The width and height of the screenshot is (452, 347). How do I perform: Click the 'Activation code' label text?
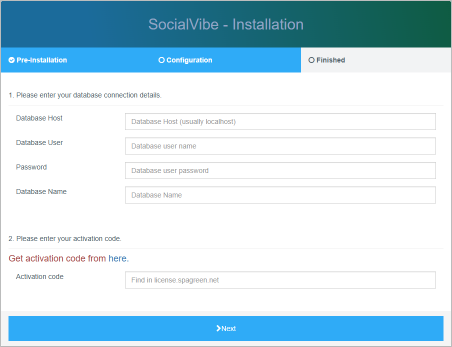(40, 276)
